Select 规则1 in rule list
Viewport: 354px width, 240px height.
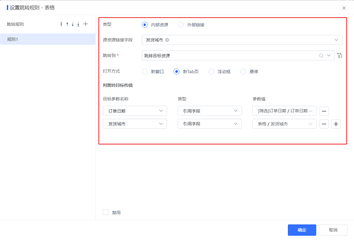(x=48, y=39)
